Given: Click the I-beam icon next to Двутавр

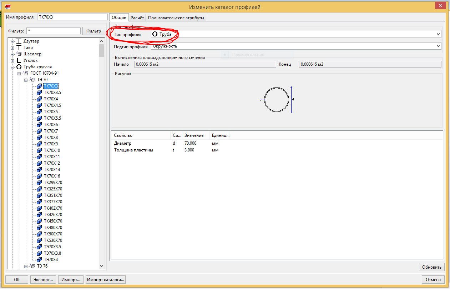Looking at the screenshot, I should pos(19,41).
